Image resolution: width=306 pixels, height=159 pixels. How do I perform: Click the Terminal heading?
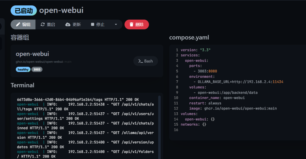[x=22, y=85]
